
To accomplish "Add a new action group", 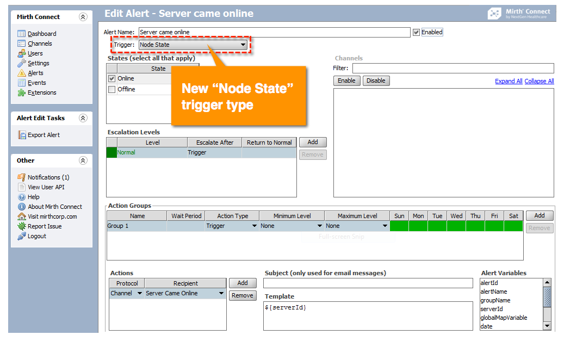I will point(539,215).
